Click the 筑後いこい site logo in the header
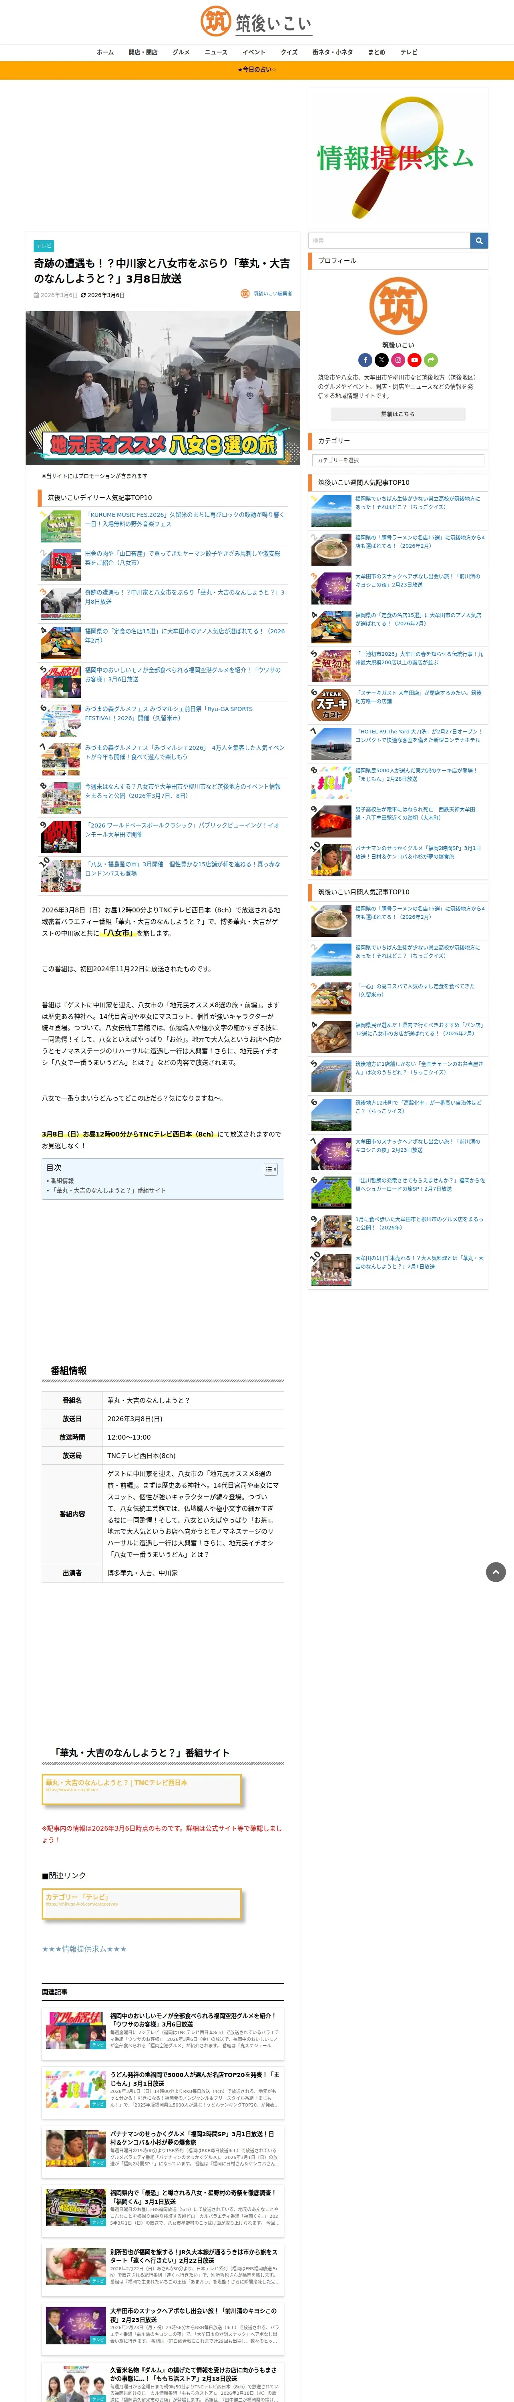514x2402 pixels. tap(257, 22)
